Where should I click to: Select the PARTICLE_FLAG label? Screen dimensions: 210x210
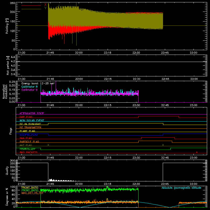tap(29, 141)
